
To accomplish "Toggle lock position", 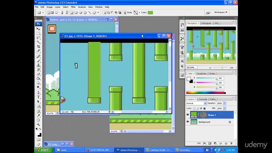I will tap(201, 108).
